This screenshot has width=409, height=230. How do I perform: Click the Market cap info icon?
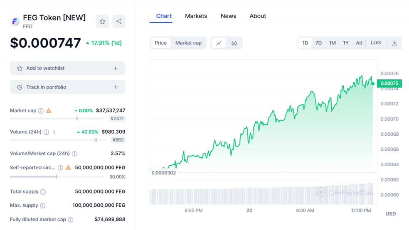tap(41, 111)
